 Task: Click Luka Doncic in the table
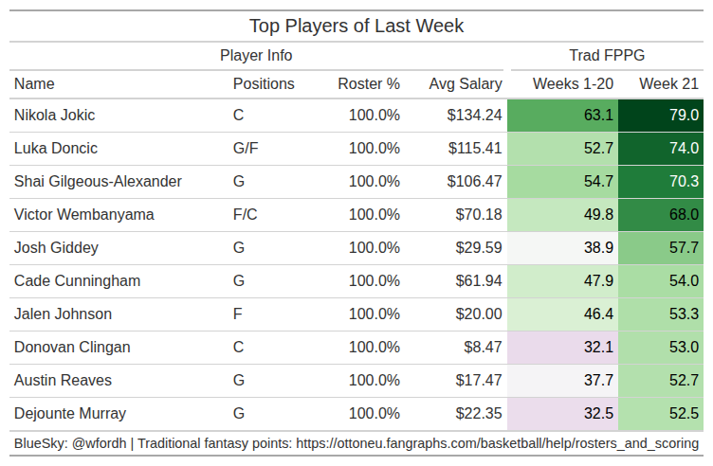pyautogui.click(x=56, y=148)
